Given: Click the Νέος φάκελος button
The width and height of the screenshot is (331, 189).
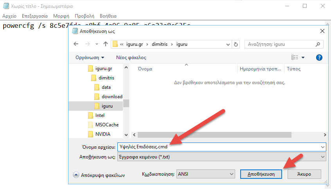Looking at the screenshot, I should (x=131, y=58).
